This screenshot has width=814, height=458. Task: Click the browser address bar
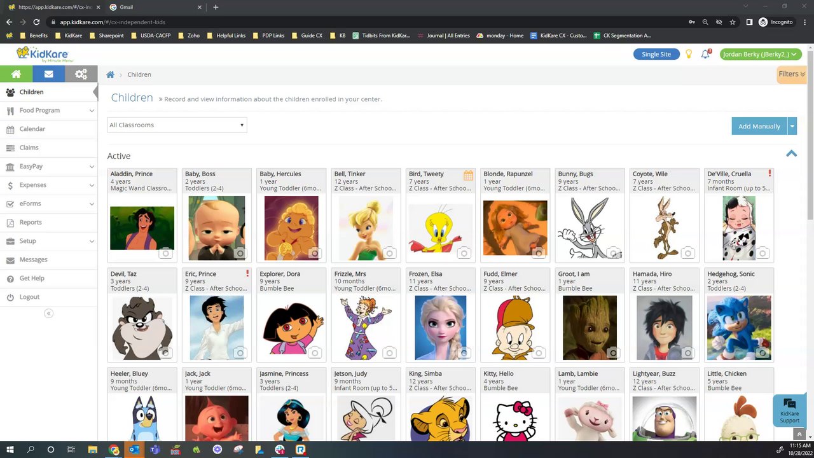pyautogui.click(x=369, y=22)
